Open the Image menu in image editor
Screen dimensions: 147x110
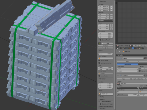pyautogui.click(x=126, y=46)
